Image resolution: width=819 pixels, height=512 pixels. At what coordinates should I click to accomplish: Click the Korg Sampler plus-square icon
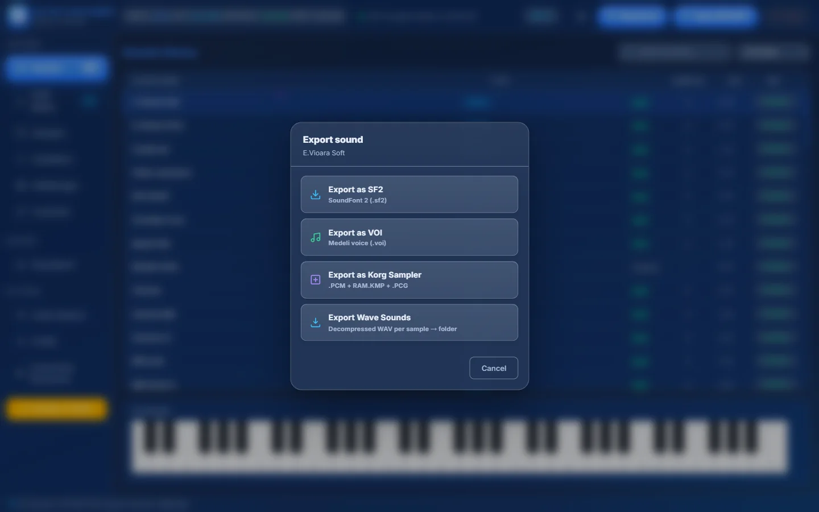click(316, 280)
